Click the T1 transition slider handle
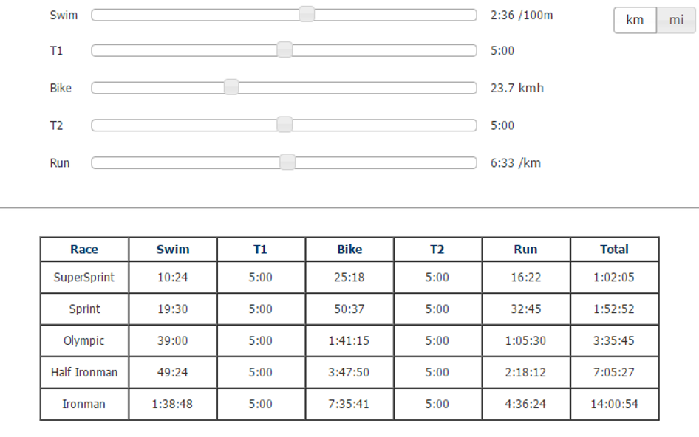This screenshot has width=699, height=437. pyautogui.click(x=284, y=50)
